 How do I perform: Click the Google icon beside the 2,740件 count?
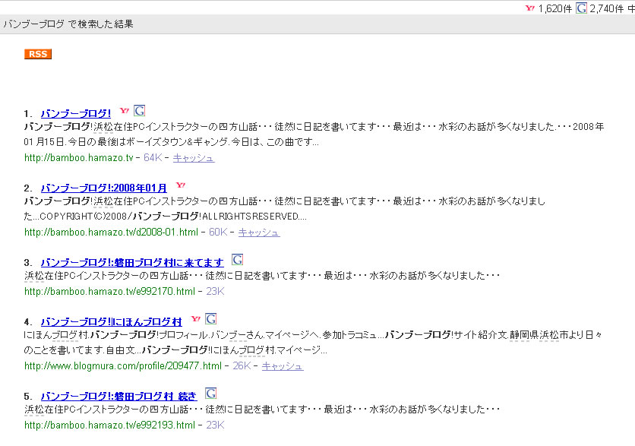(x=581, y=8)
